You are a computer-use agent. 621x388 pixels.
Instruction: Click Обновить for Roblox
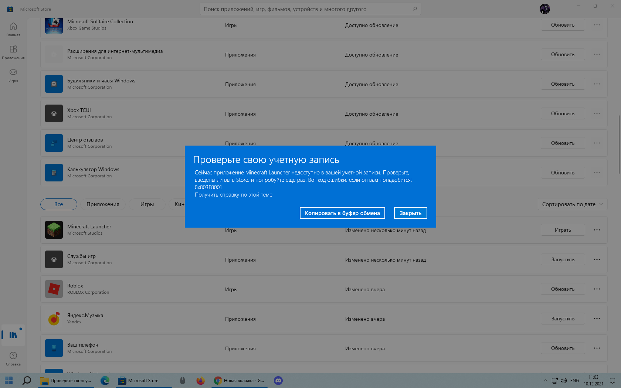pyautogui.click(x=563, y=289)
